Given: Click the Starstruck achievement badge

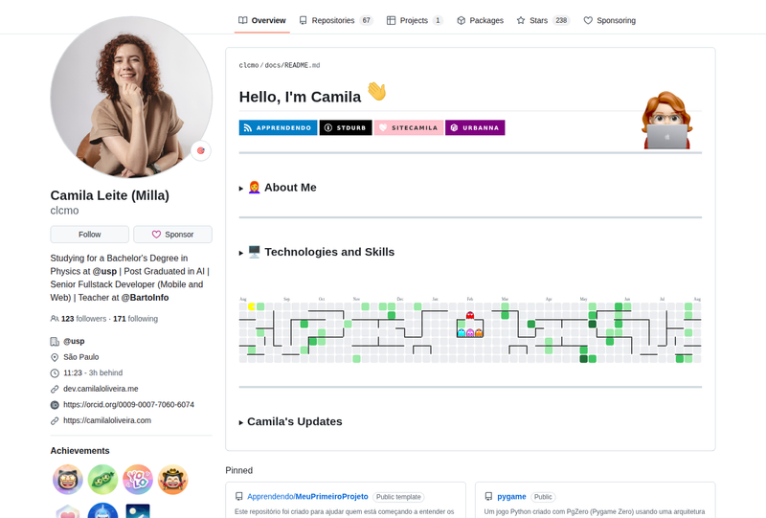Looking at the screenshot, I should pyautogui.click(x=68, y=480).
